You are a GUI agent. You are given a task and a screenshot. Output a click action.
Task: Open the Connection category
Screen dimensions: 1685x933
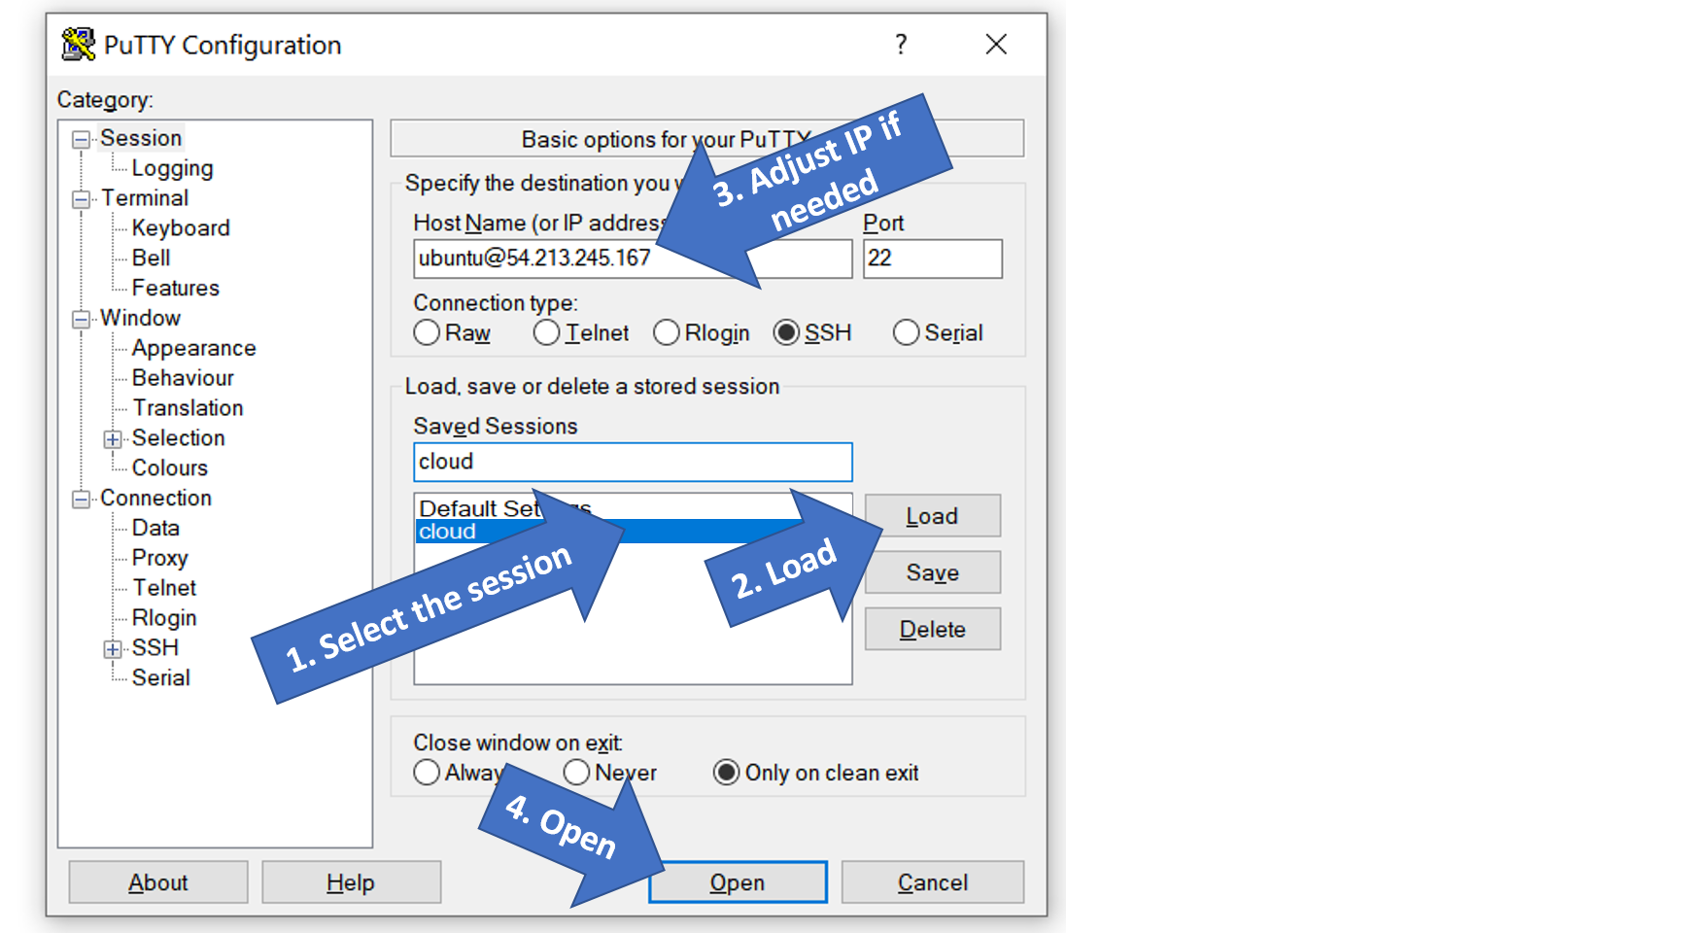(155, 498)
